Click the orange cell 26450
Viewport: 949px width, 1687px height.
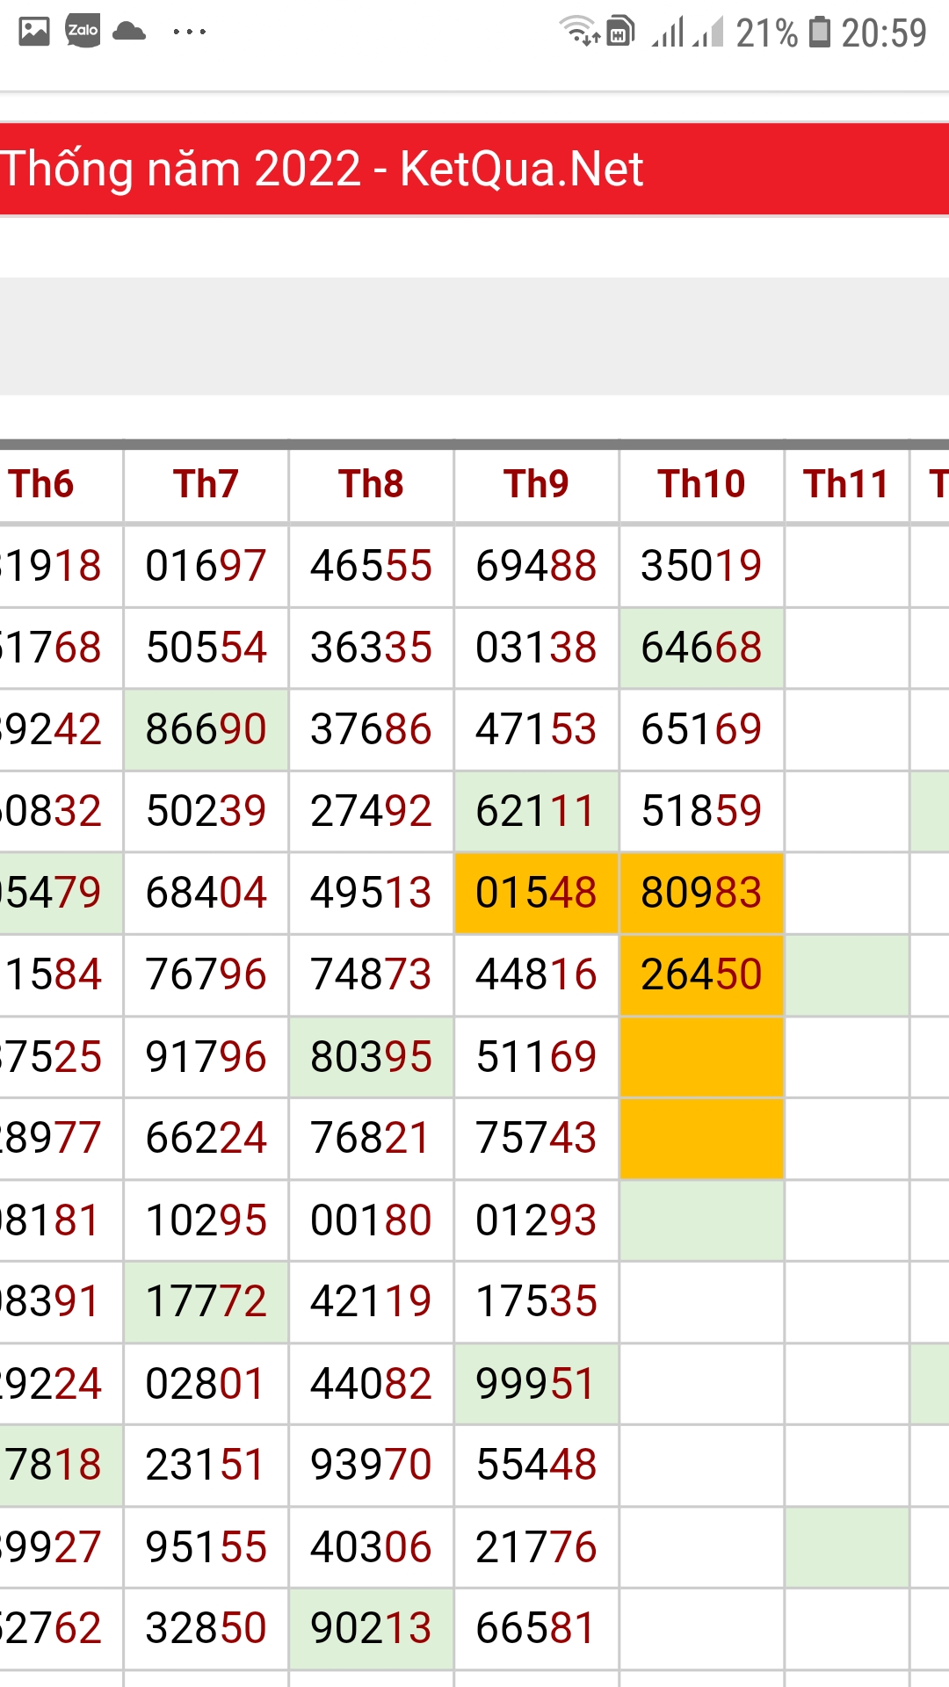[701, 974]
